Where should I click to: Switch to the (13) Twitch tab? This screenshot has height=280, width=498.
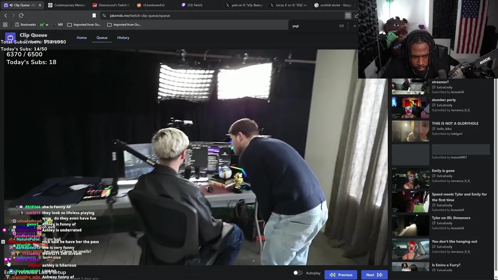tap(200, 5)
